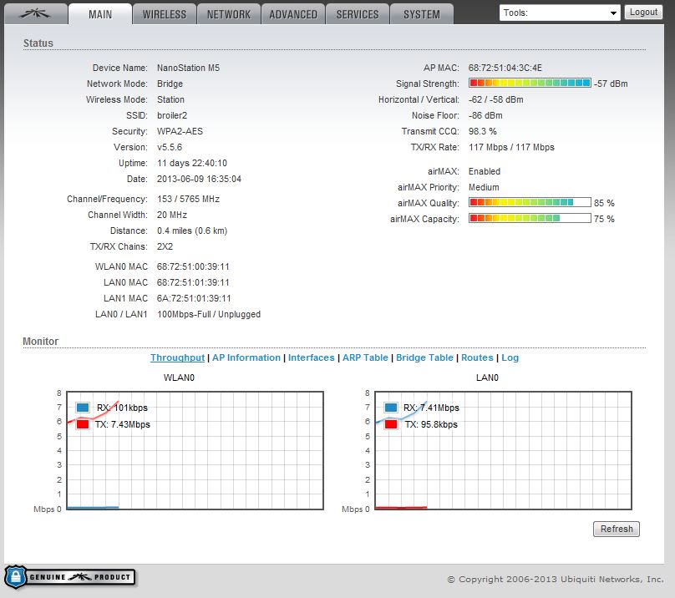Viewport: 675px width, 598px height.
Task: Click the Refresh button
Action: coord(617,529)
